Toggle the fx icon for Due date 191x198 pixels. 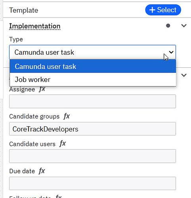pos(42,171)
